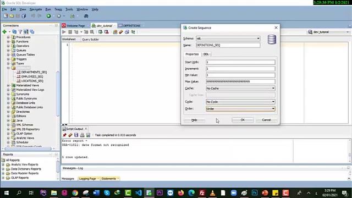
Task: Click the Rollback icon in worksheet toolbar
Action: point(106,32)
